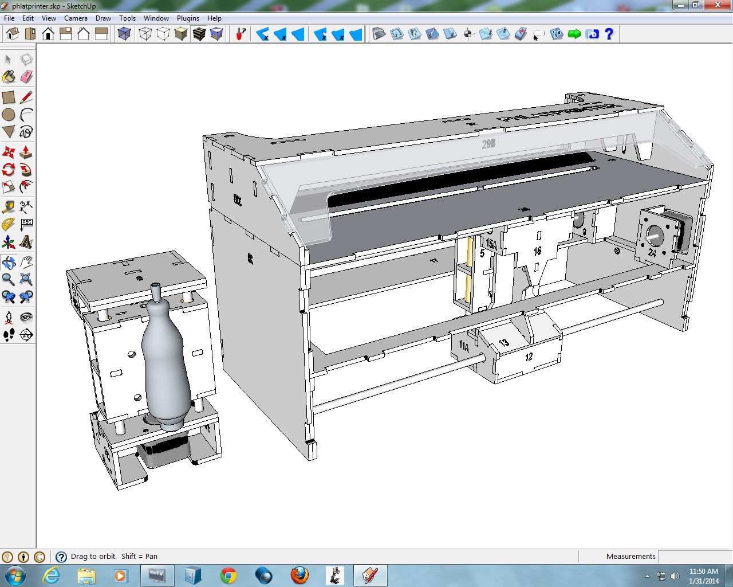The width and height of the screenshot is (733, 587).
Task: Choose the Pan hand tool
Action: [x=26, y=263]
